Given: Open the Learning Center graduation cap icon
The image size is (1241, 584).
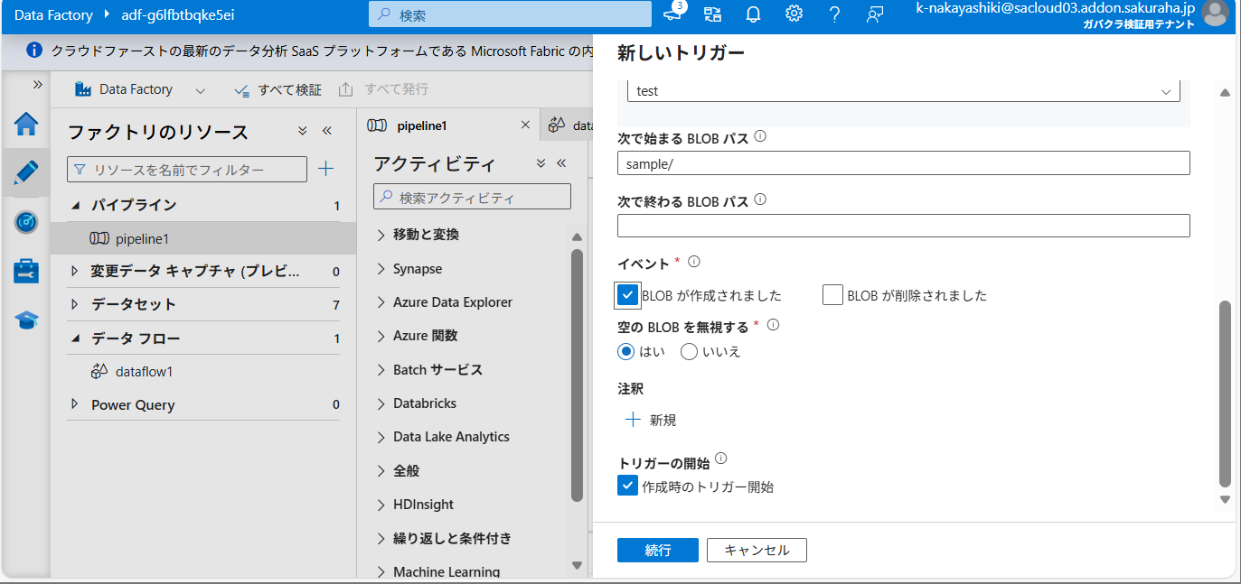Looking at the screenshot, I should coord(26,320).
